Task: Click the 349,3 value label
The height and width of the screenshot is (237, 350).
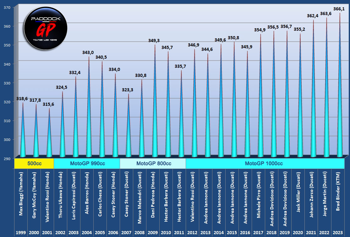Action: tap(155, 41)
